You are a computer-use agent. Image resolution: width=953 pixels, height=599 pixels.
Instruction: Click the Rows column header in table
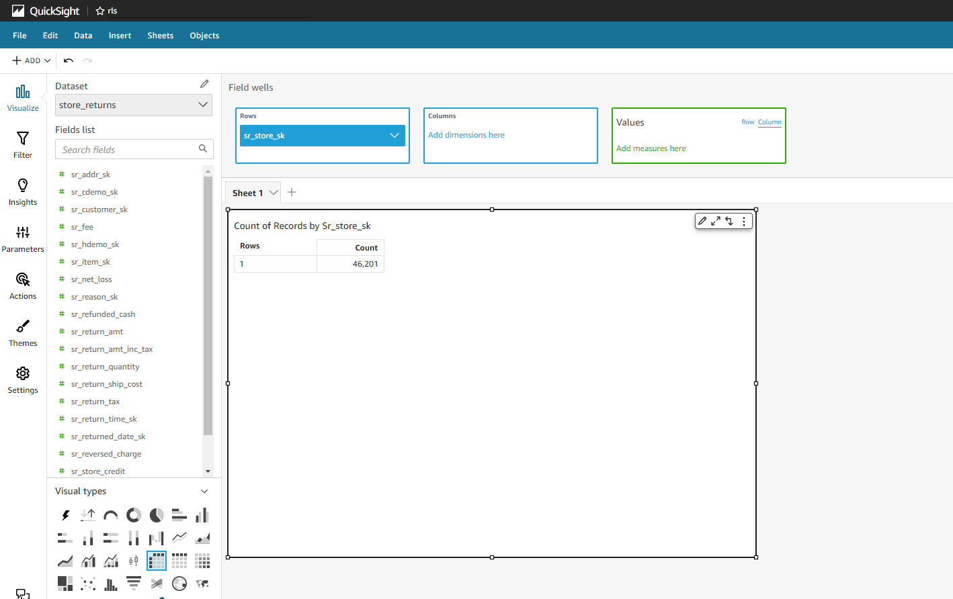point(276,246)
